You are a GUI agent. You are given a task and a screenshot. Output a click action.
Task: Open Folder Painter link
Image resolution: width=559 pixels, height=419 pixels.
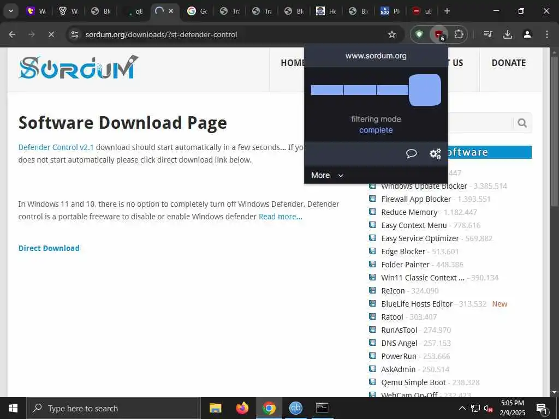(x=406, y=265)
